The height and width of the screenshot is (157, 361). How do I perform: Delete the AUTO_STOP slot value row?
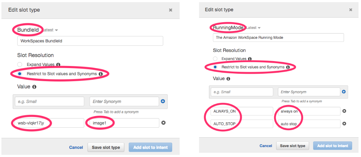click(344, 124)
